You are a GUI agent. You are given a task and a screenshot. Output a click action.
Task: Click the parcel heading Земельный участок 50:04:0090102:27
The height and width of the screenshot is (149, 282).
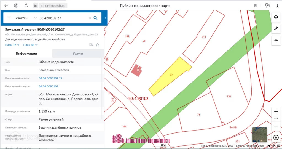coord(35,30)
